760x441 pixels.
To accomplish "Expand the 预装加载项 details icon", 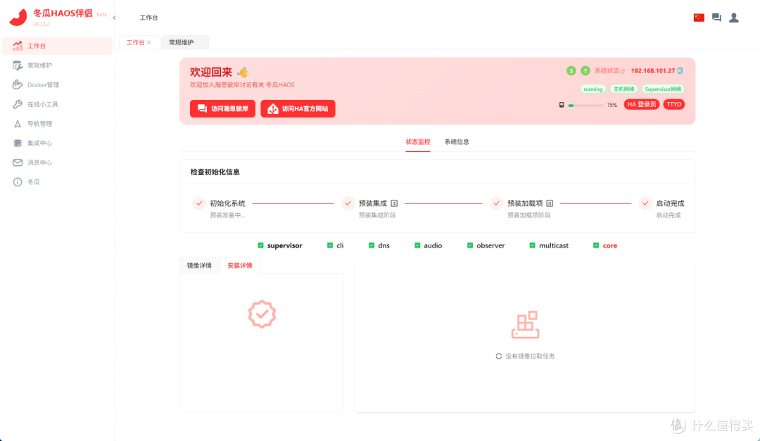I will 550,203.
